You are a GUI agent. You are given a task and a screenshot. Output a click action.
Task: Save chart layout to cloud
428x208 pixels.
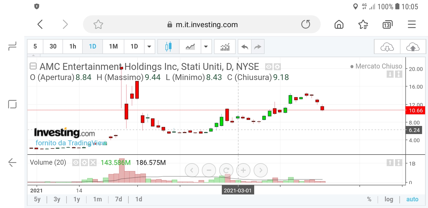[x=413, y=47]
